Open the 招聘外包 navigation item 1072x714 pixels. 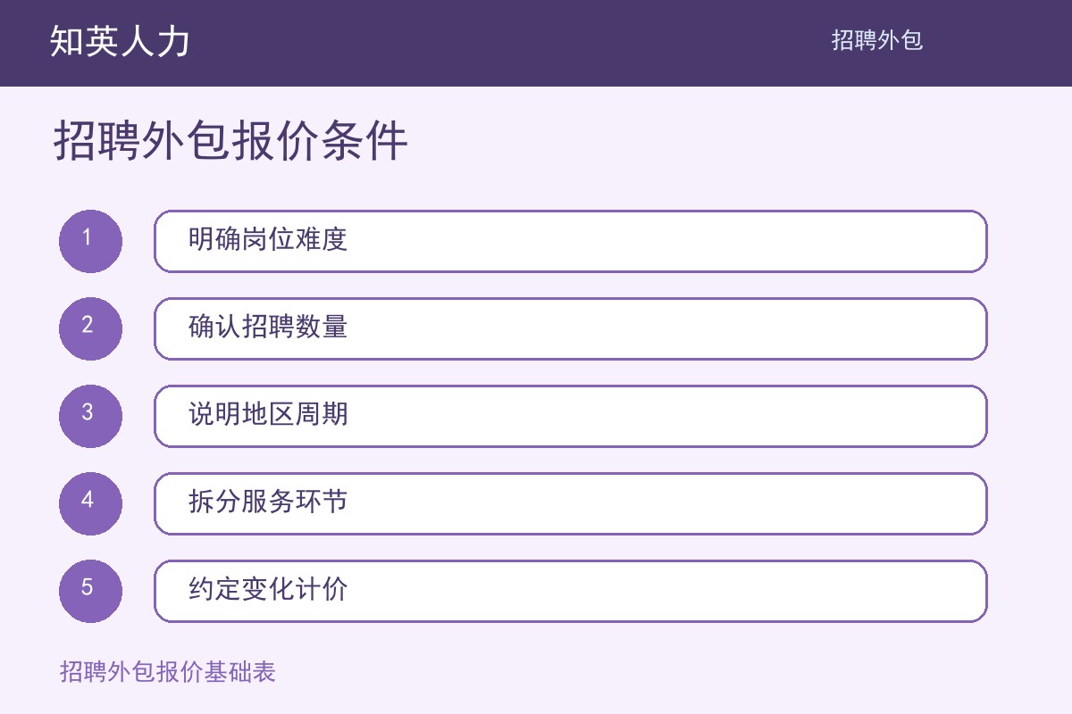coord(876,40)
